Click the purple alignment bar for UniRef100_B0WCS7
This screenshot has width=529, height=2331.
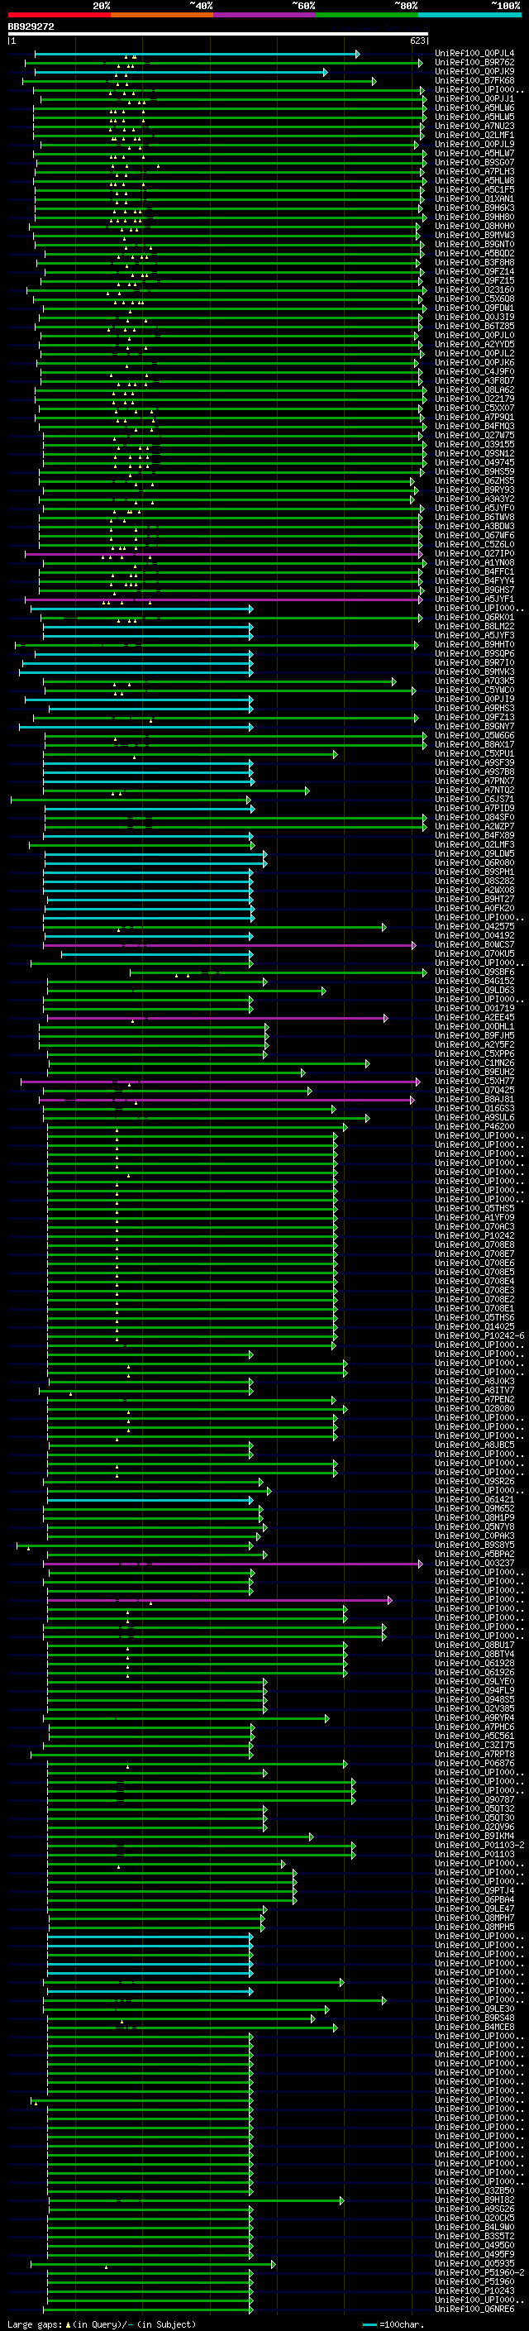point(230,944)
